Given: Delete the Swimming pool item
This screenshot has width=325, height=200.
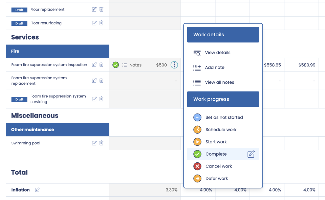Looking at the screenshot, I should point(101,143).
